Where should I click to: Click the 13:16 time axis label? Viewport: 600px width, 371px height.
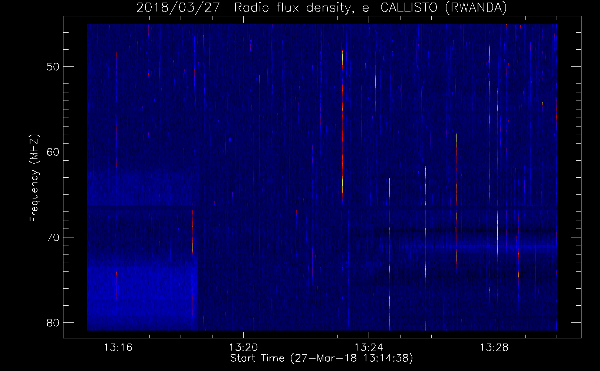click(x=118, y=348)
